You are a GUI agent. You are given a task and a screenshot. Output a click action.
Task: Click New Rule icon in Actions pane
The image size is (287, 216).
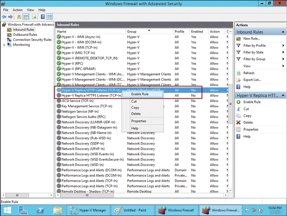point(238,39)
